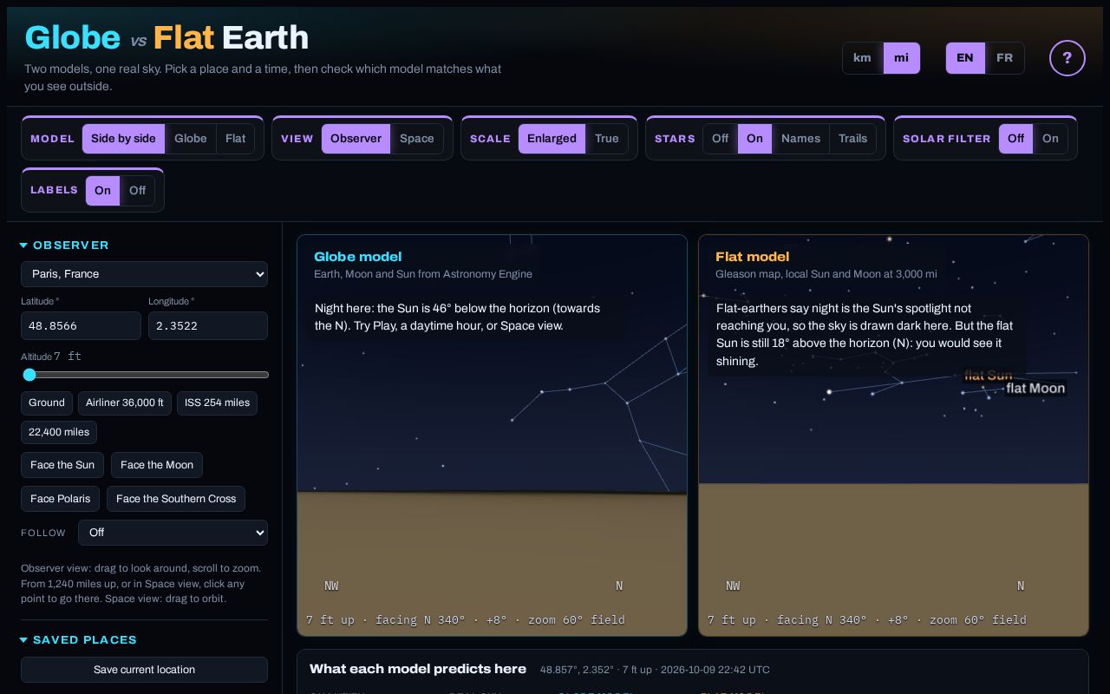Turn labels Off
This screenshot has height=694, width=1110.
(x=137, y=191)
